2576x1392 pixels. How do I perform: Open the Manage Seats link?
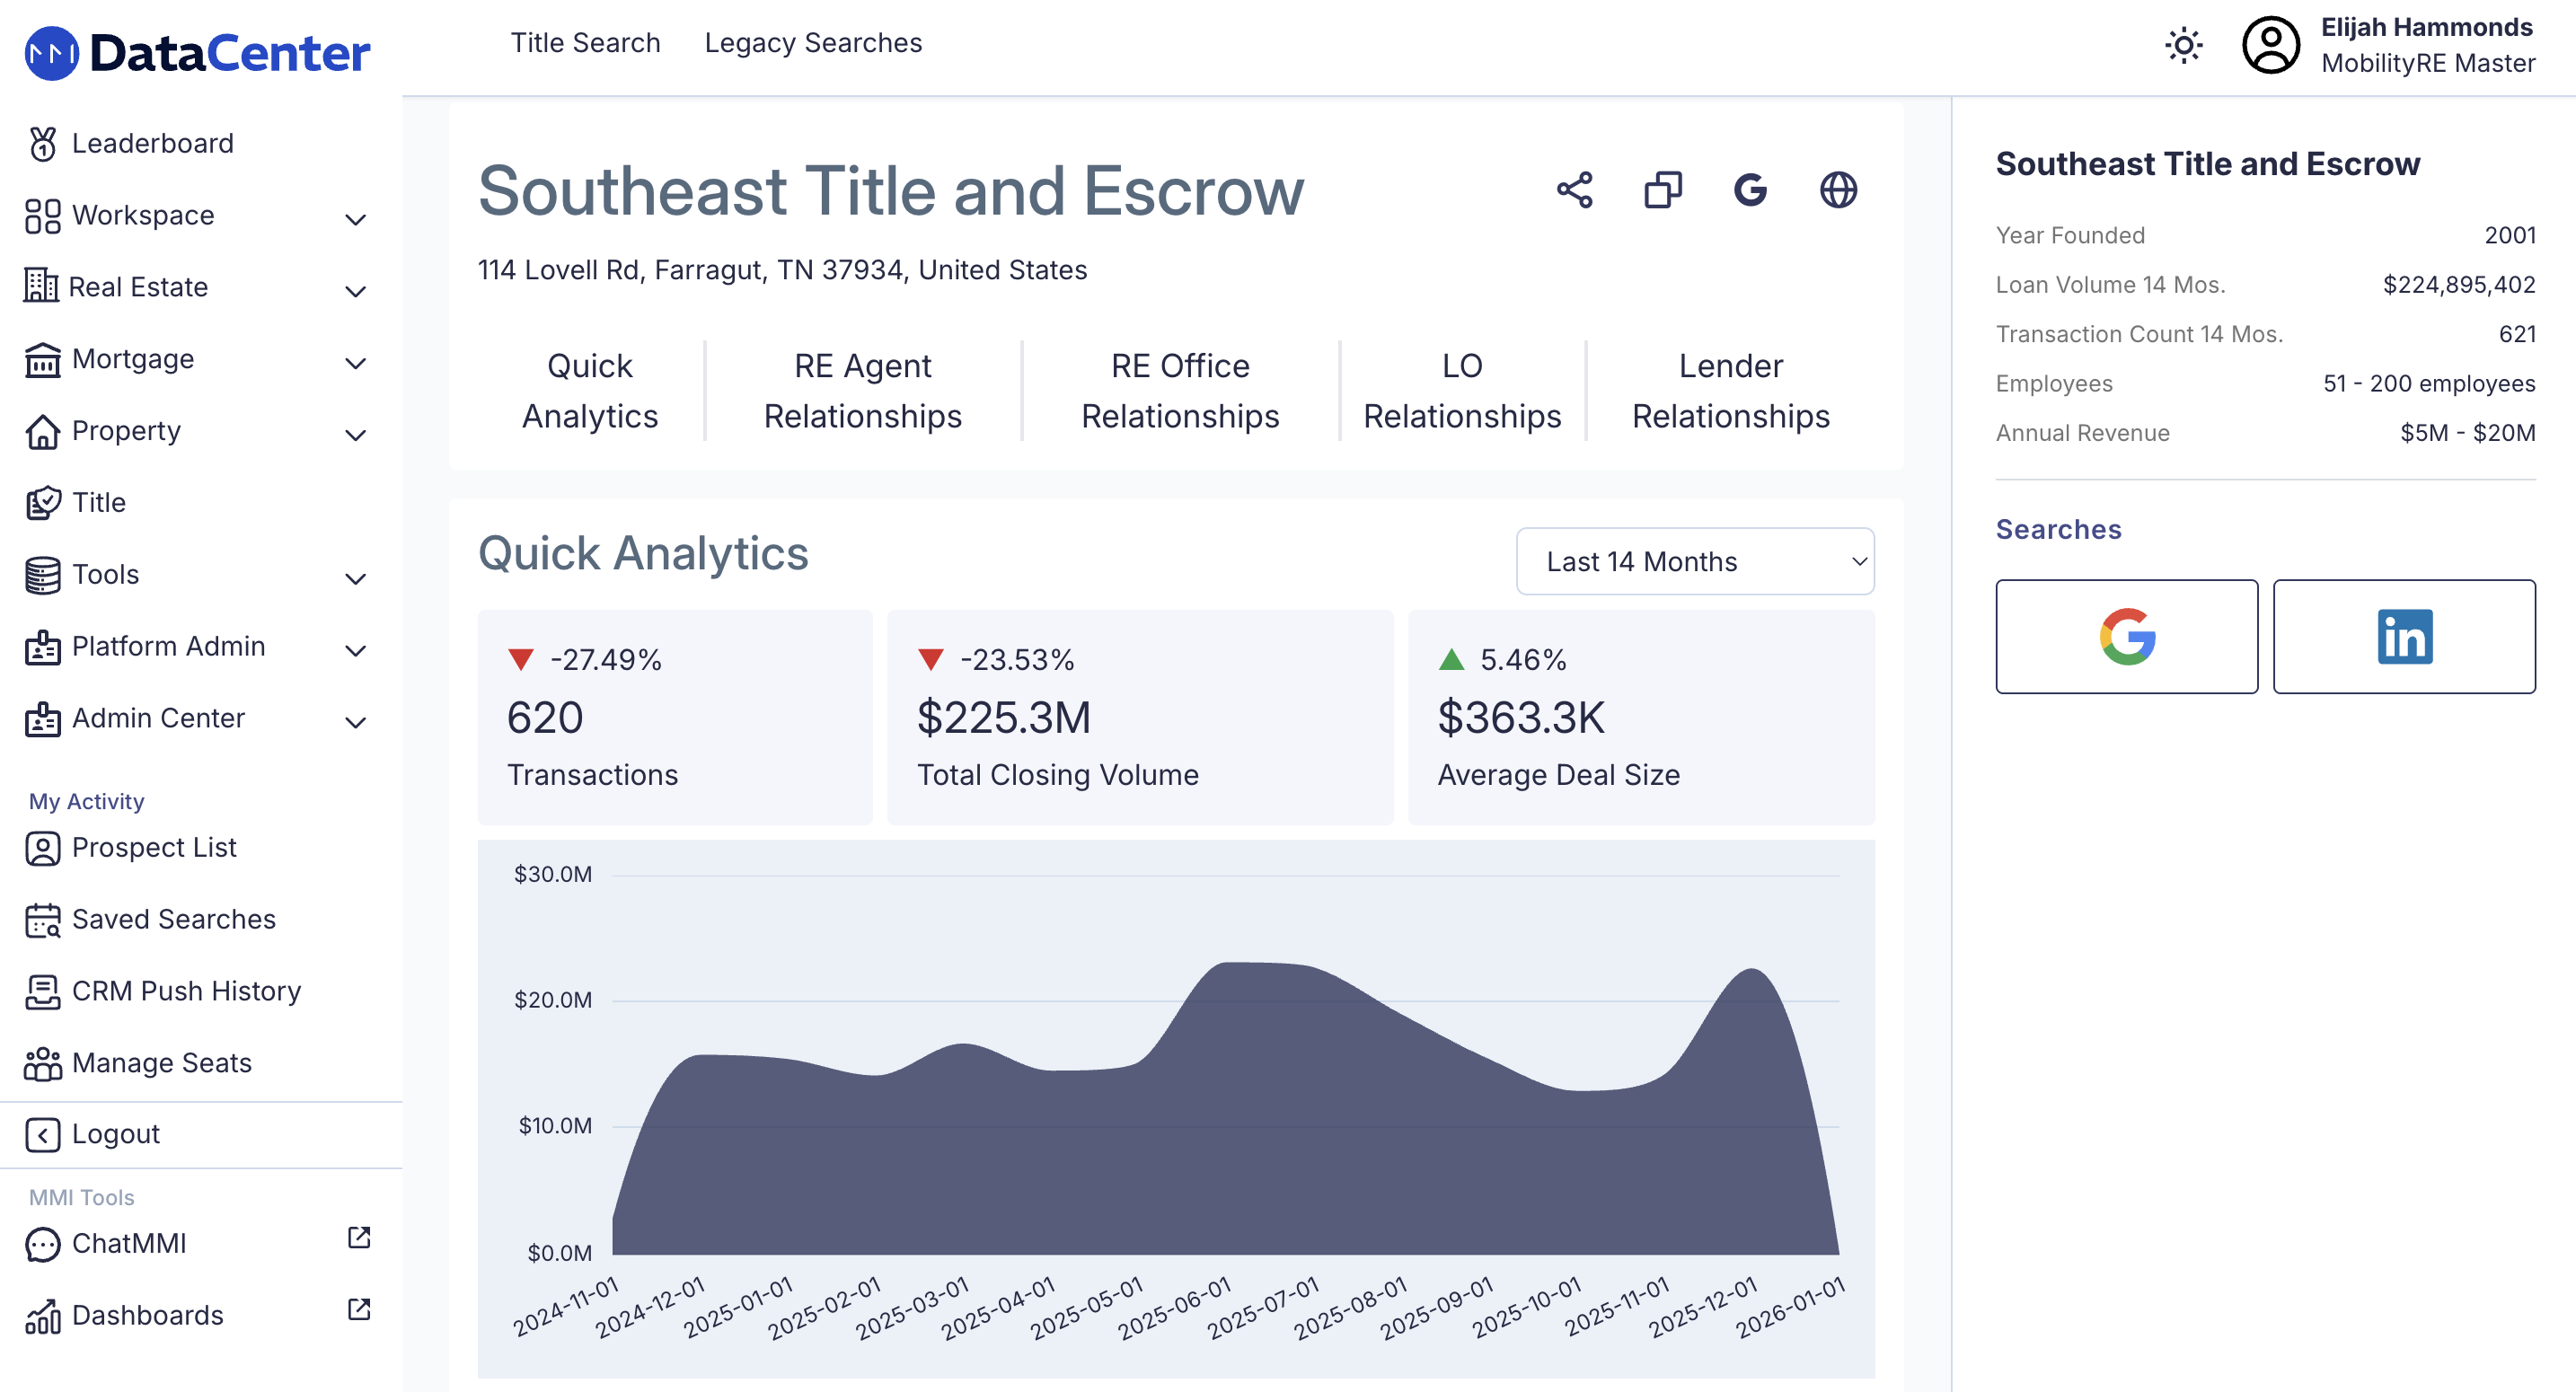click(x=162, y=1063)
